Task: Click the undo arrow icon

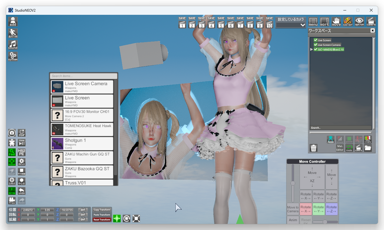Action: click(22, 191)
